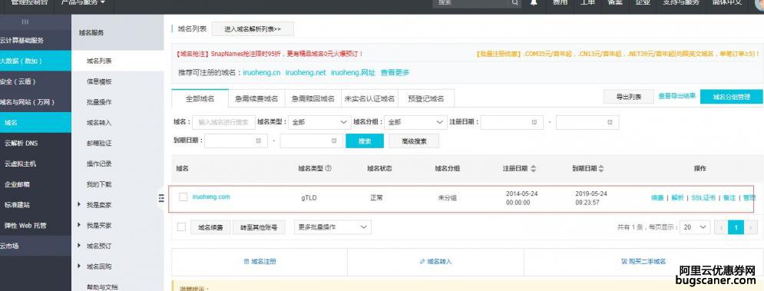Change the per-page count dropdown showing 20
764x291 pixels.
[x=695, y=227]
